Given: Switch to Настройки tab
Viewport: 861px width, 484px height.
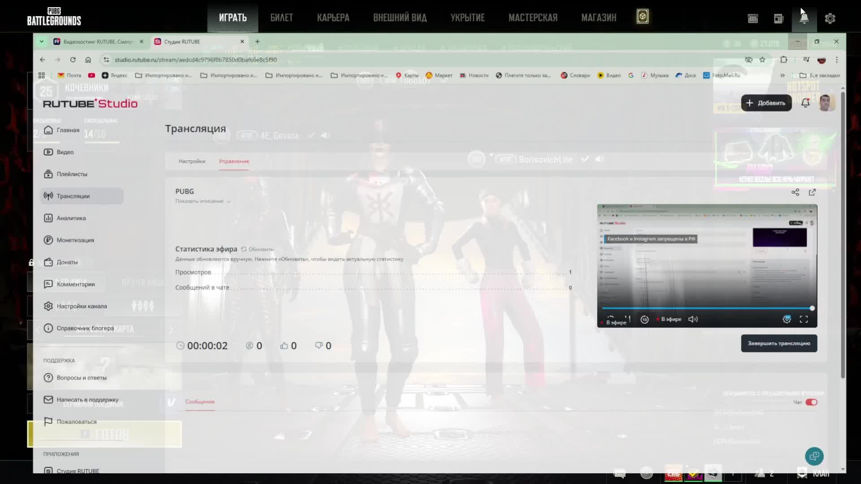Looking at the screenshot, I should [191, 161].
